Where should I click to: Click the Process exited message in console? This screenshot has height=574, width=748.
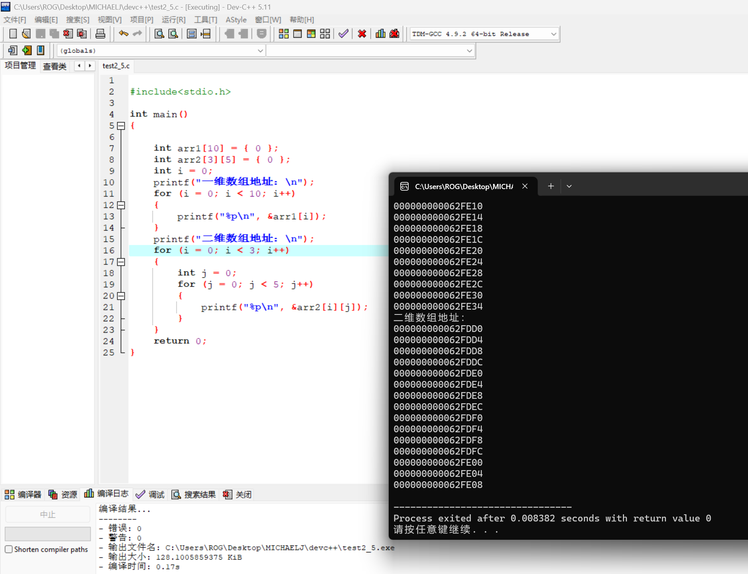point(552,518)
